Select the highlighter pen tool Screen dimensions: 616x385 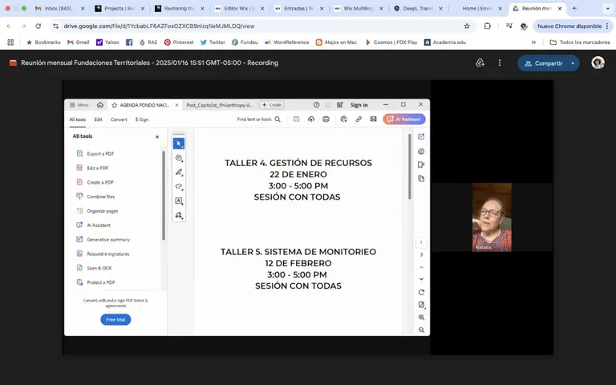pyautogui.click(x=179, y=172)
